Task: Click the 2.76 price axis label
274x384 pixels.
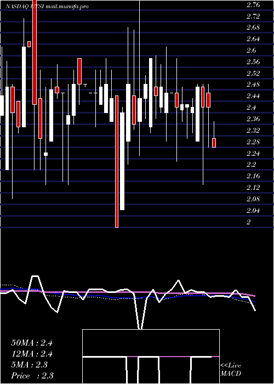Action: [253, 5]
